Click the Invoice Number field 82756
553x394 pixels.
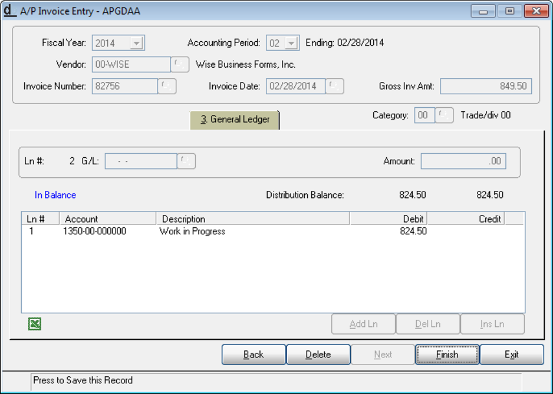(124, 87)
